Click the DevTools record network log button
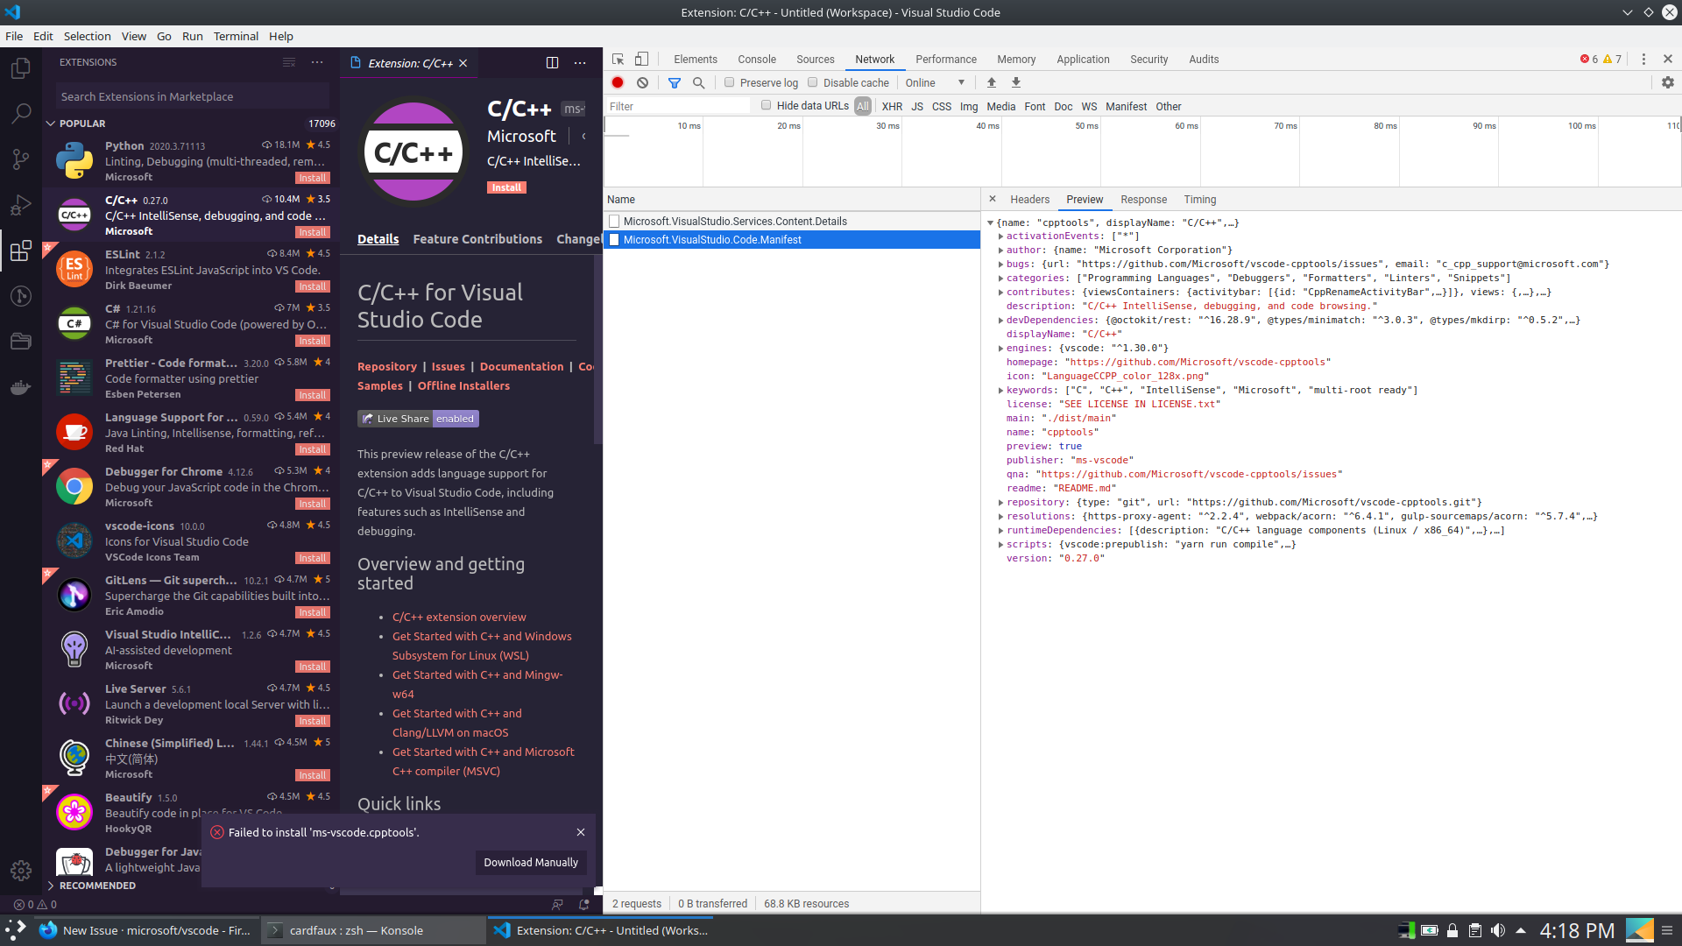 [618, 82]
